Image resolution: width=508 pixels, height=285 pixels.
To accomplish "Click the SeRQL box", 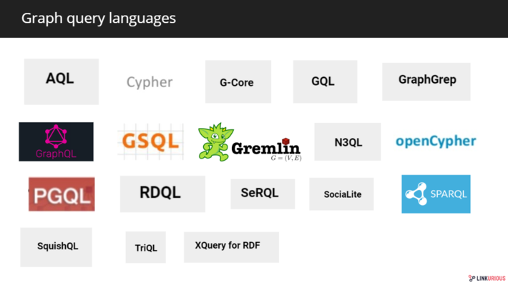I will click(263, 194).
